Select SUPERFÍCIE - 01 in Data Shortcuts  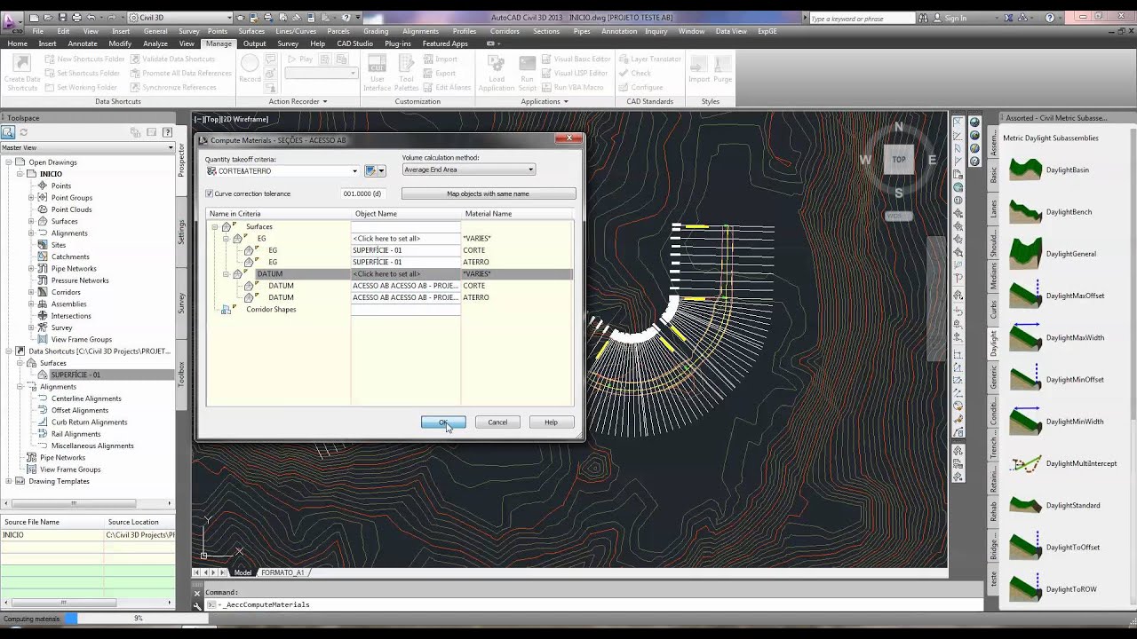(76, 375)
